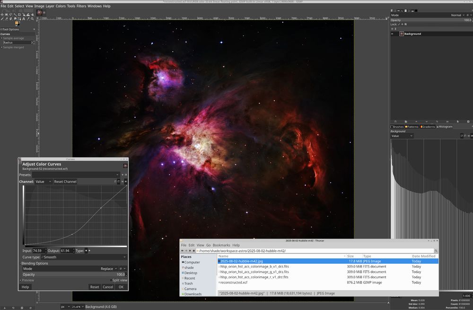This screenshot has width=473, height=310.
Task: Select the Color Picker tool
Action: (28, 19)
